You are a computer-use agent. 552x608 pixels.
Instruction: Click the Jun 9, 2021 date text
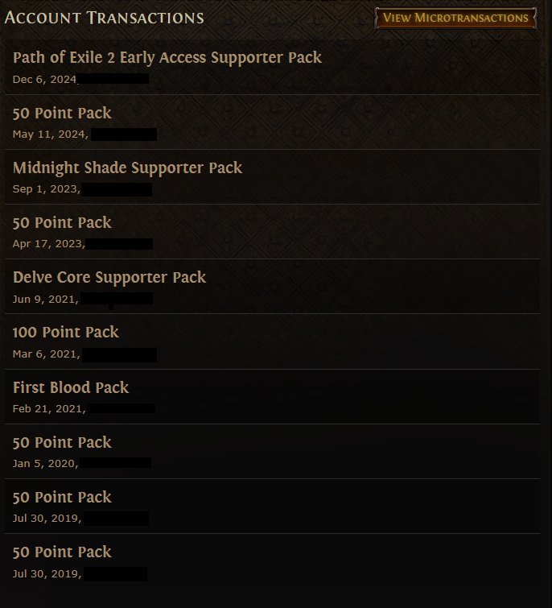pyautogui.click(x=46, y=299)
